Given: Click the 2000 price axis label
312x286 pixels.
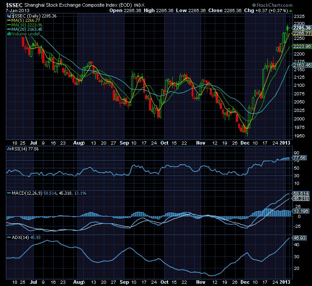Looking at the screenshot, I should coord(299,119).
